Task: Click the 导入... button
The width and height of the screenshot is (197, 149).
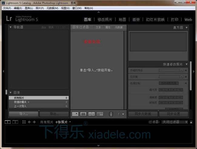Action: tap(24, 114)
